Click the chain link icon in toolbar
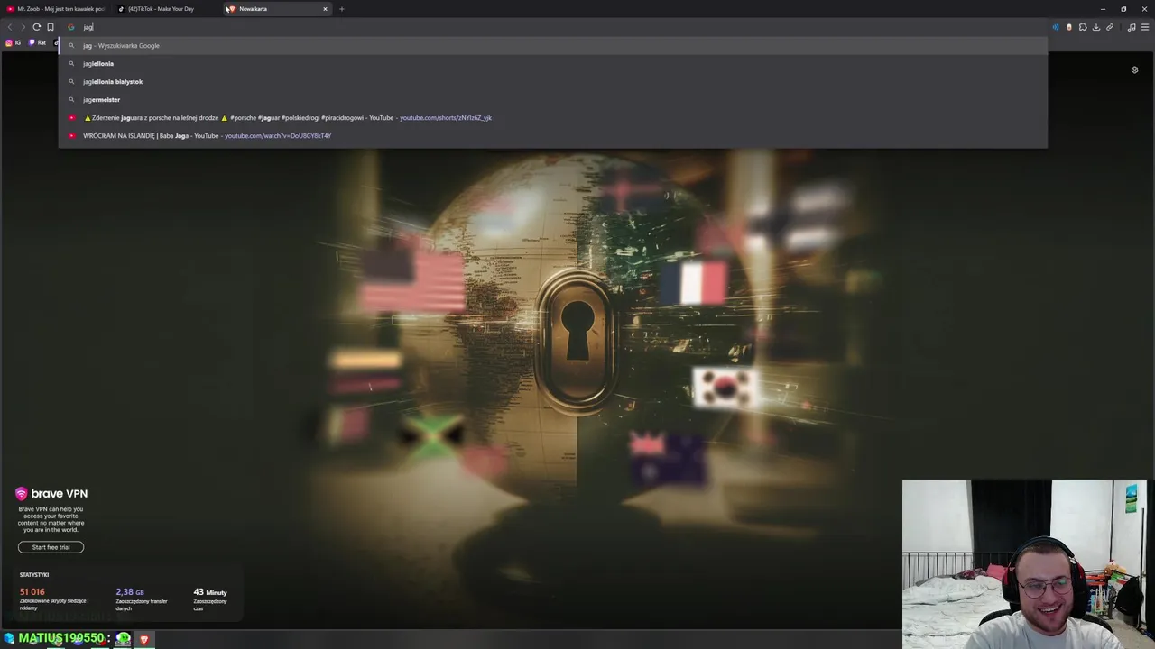The width and height of the screenshot is (1155, 649). click(1110, 27)
